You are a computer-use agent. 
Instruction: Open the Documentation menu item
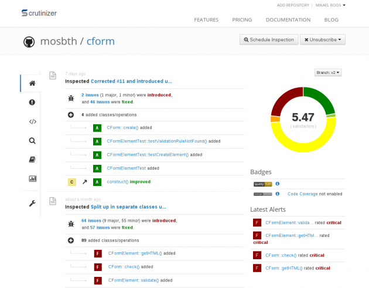pos(288,20)
